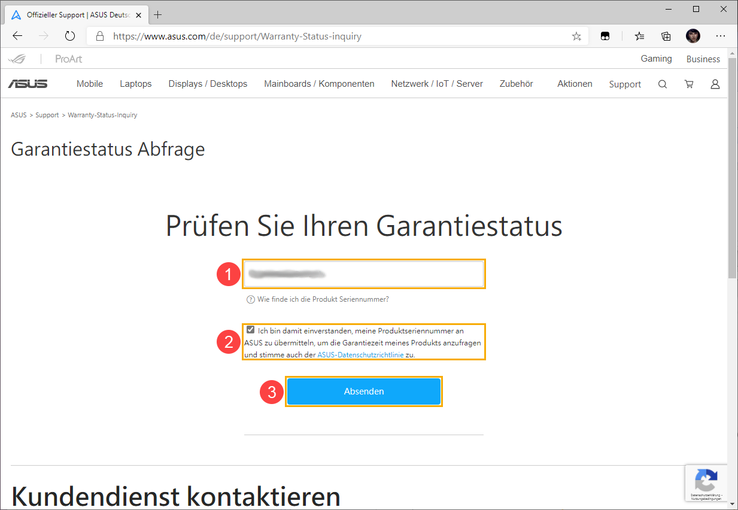This screenshot has width=738, height=510.
Task: Open the ASUS account menu
Action: click(x=715, y=84)
